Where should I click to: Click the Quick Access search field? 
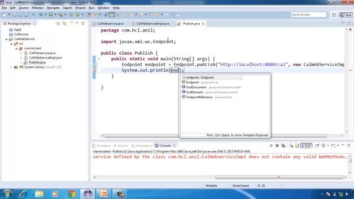click(x=309, y=15)
